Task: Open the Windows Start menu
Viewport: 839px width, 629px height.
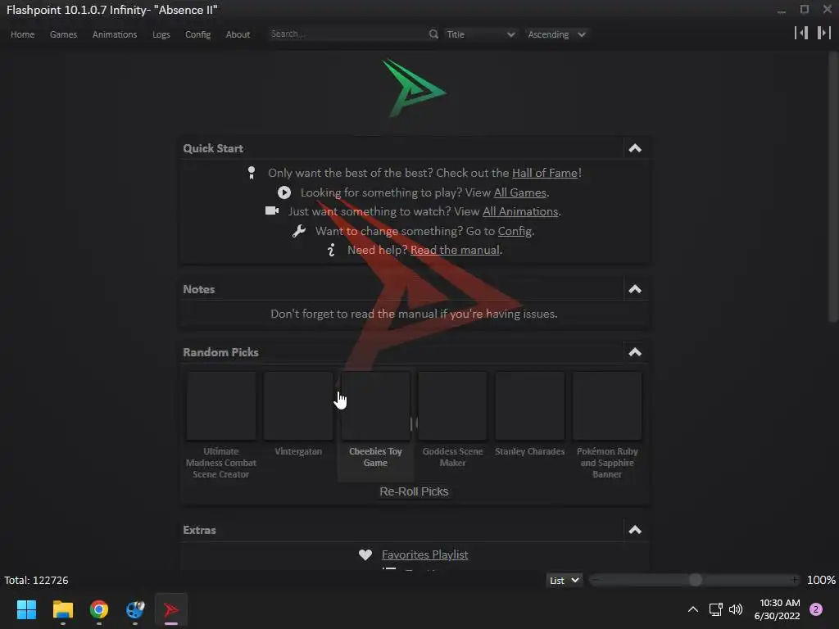Action: click(x=26, y=609)
